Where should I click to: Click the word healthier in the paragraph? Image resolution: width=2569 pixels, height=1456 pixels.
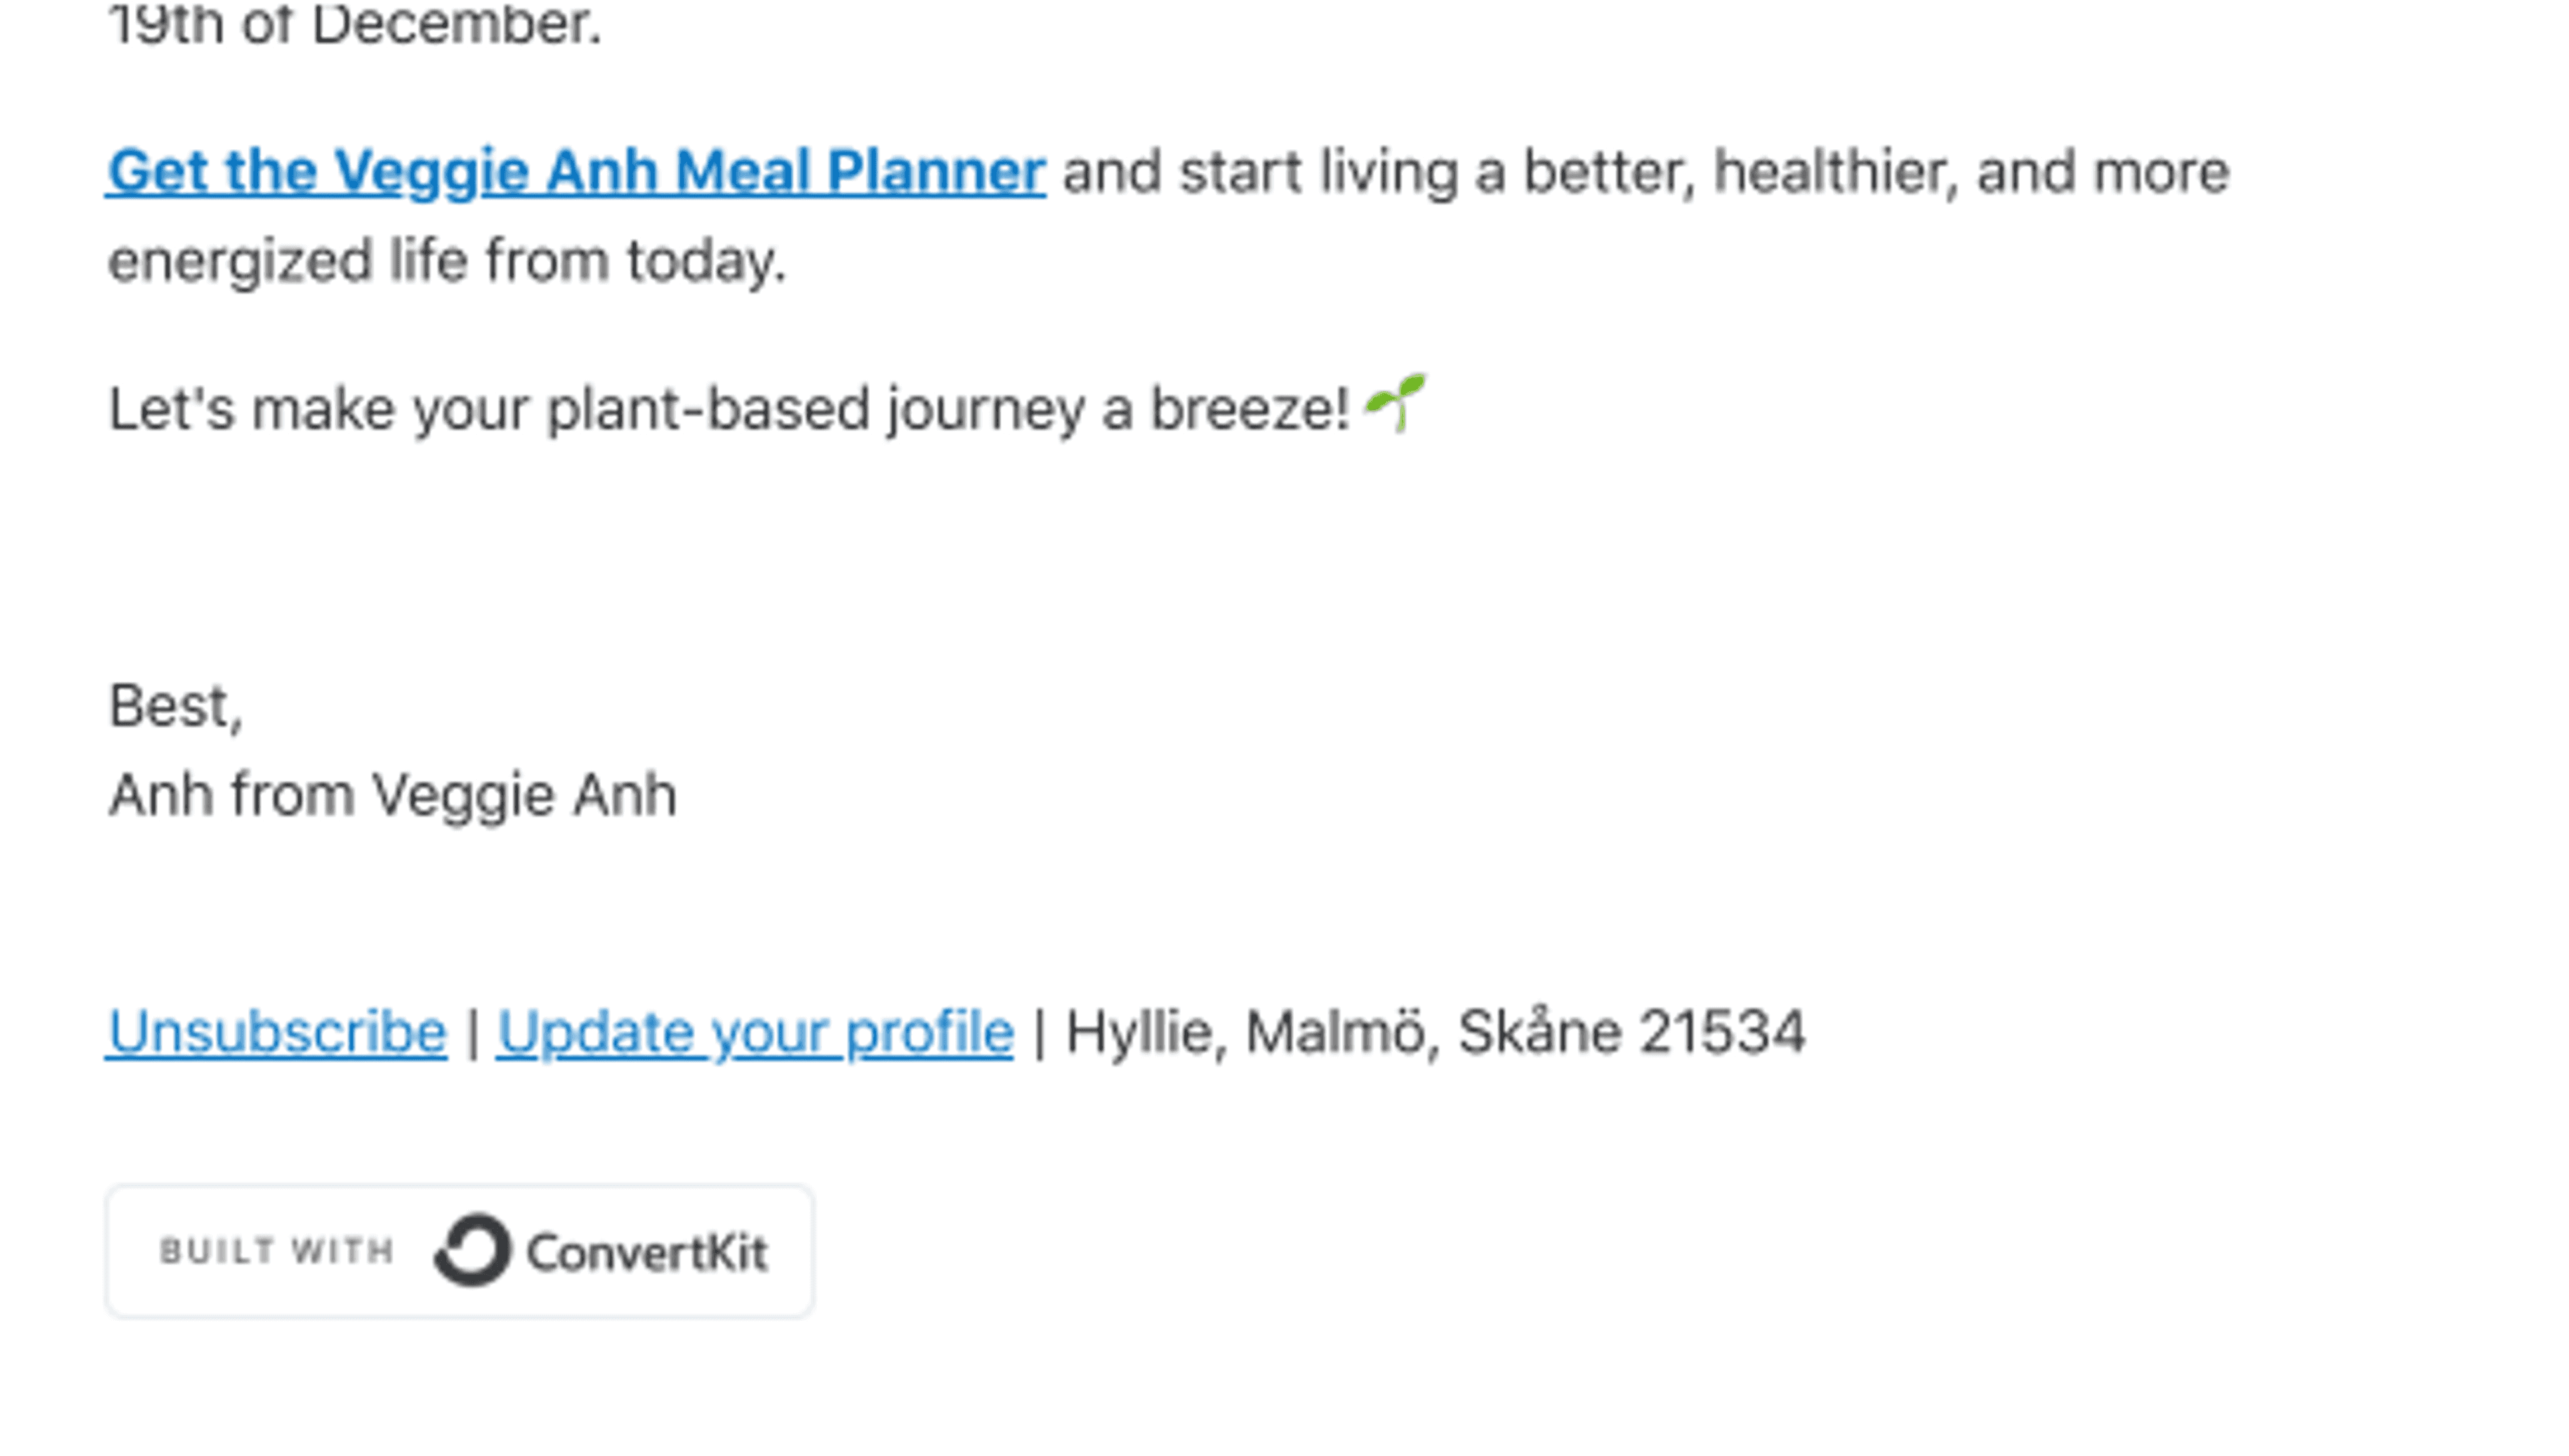tap(1836, 172)
